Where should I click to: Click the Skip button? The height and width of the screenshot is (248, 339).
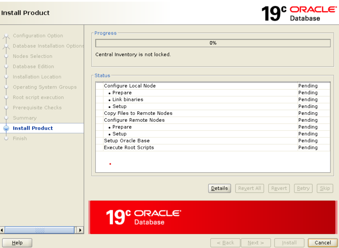pos(325,188)
